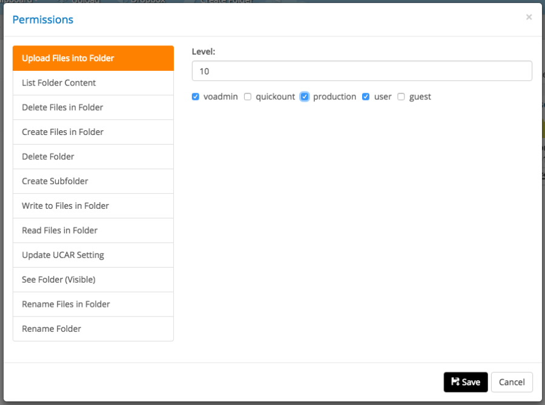545x405 pixels.
Task: Choose Rename Folder permission
Action: point(93,329)
